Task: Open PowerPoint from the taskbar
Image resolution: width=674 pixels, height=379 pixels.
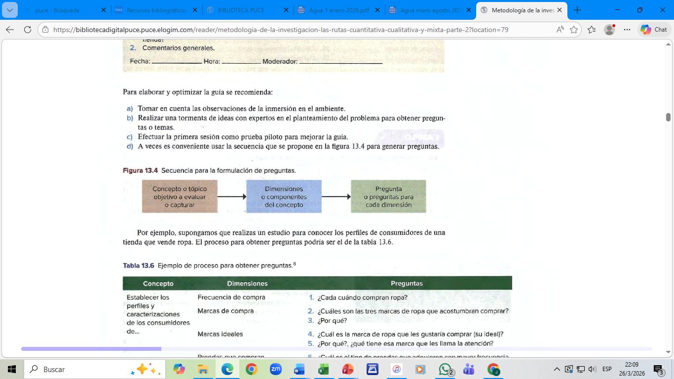Action: coord(348,369)
